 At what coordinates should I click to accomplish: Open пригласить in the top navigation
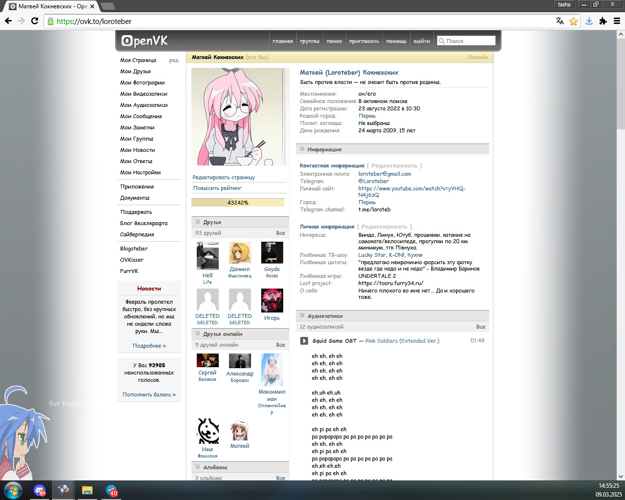[364, 41]
